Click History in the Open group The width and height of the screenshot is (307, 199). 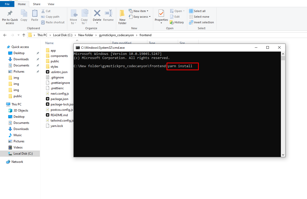coord(177,22)
